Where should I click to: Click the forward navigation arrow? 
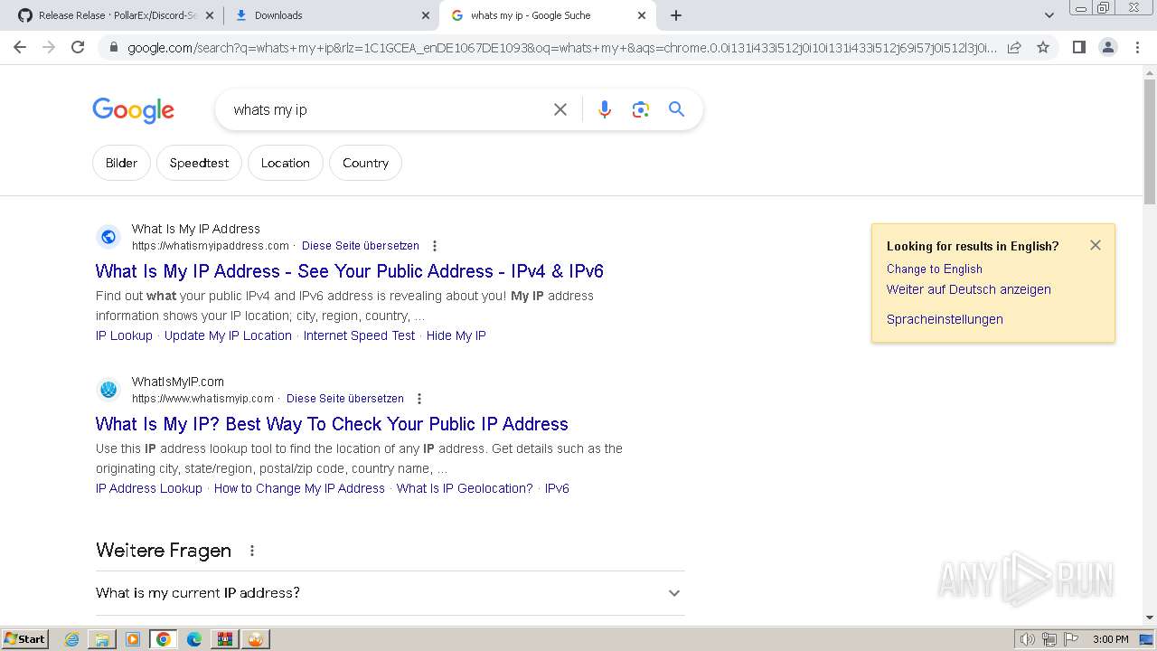[x=49, y=47]
